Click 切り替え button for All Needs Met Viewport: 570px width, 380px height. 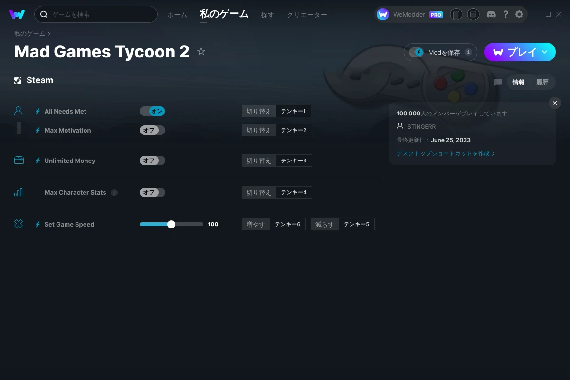(x=259, y=111)
